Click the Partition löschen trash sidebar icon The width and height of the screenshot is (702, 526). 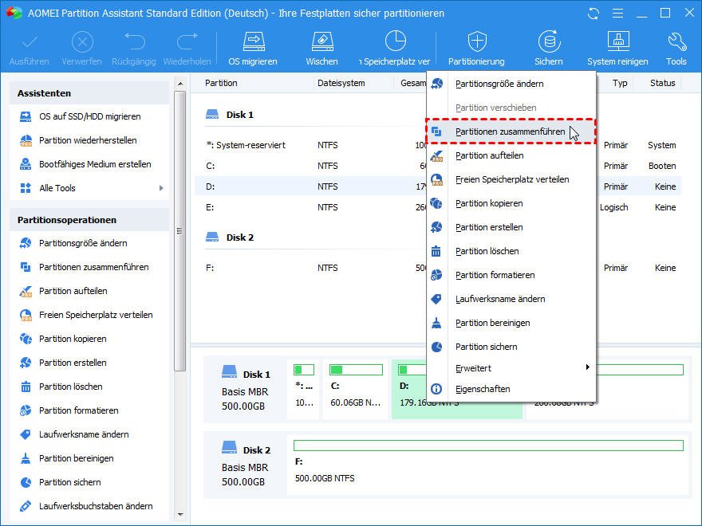[x=26, y=387]
